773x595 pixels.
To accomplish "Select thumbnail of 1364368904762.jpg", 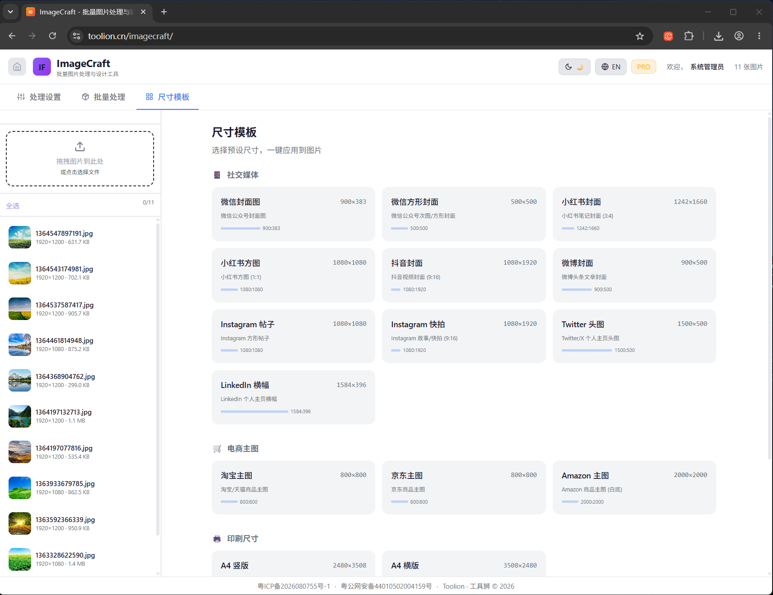I will click(20, 380).
